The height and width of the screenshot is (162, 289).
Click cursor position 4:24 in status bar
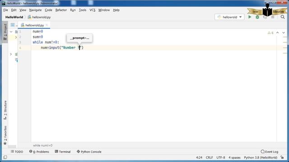pos(199,157)
